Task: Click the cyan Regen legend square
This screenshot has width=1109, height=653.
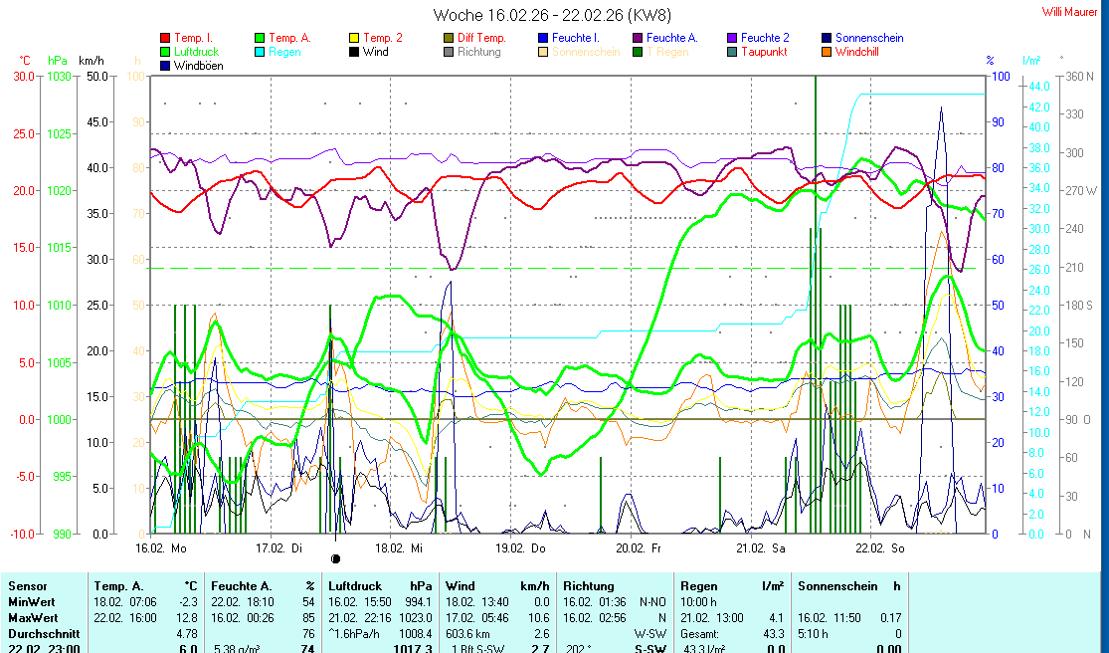Action: 260,52
